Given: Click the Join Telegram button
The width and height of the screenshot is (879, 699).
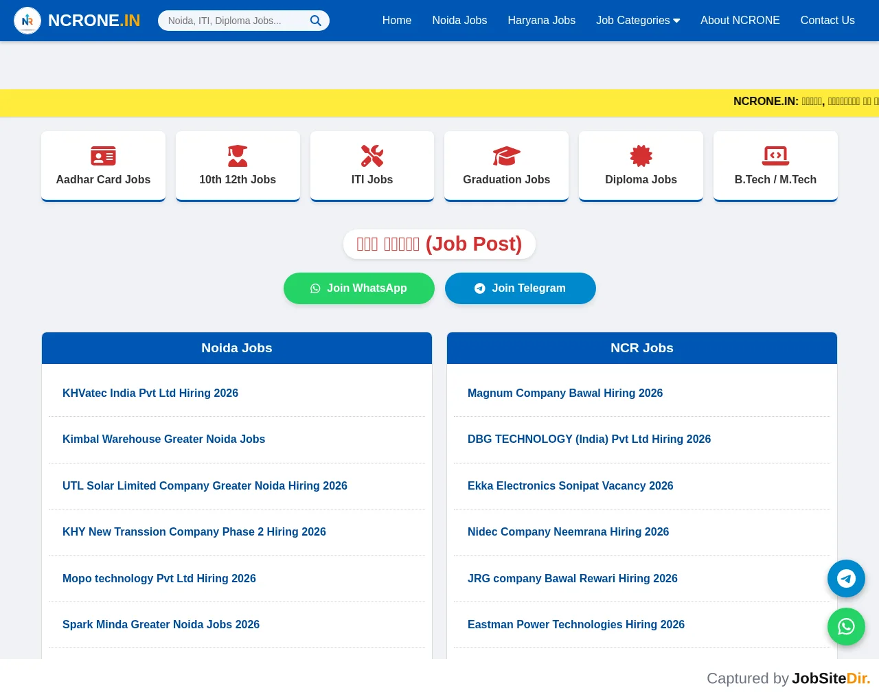Looking at the screenshot, I should (x=521, y=288).
